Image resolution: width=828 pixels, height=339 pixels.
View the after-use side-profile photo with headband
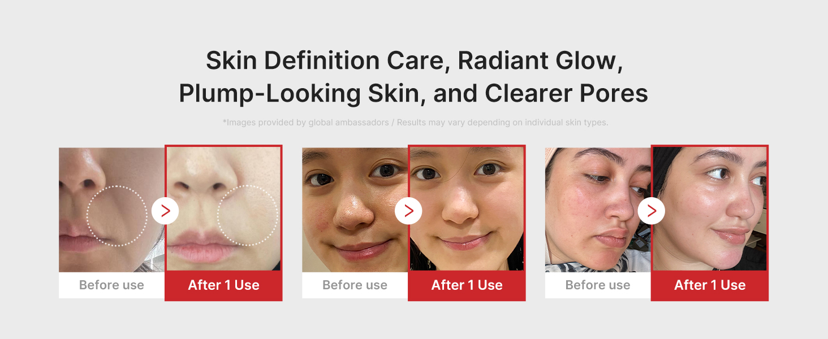pyautogui.click(x=710, y=208)
